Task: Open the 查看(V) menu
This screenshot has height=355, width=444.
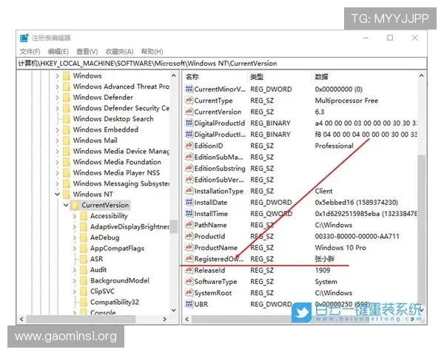Action: click(x=87, y=51)
